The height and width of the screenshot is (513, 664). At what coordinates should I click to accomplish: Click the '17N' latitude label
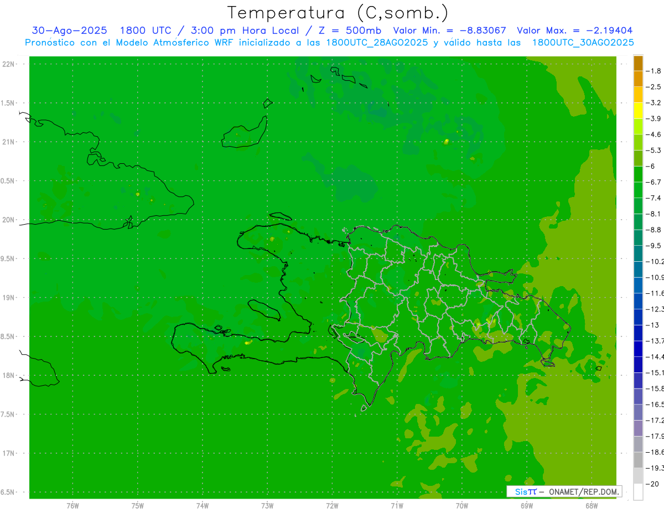pyautogui.click(x=9, y=453)
